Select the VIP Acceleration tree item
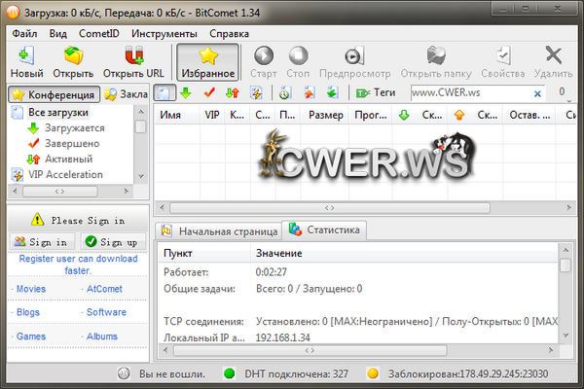 coord(65,175)
